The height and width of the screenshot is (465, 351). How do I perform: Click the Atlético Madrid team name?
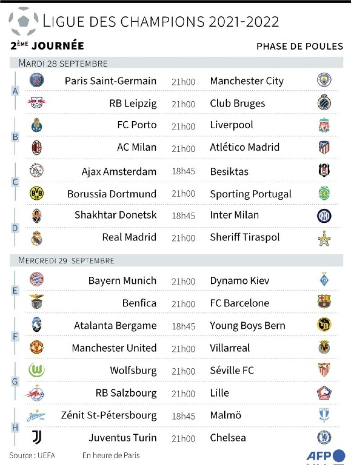(x=245, y=147)
